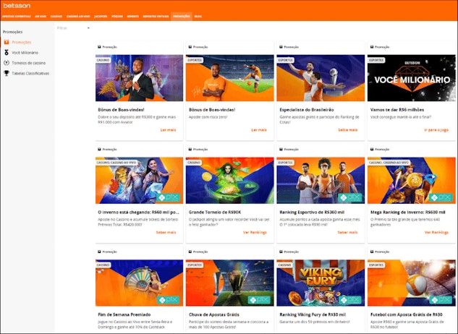The width and height of the screenshot is (458, 334).
Task: Click the betsson logo
Action: (x=17, y=6)
